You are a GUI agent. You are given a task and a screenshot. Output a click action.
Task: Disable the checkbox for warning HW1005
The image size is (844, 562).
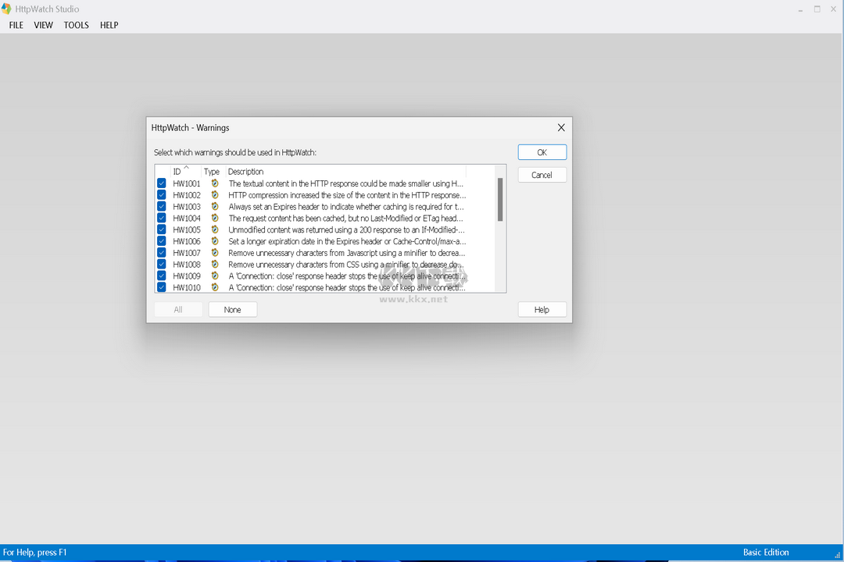click(161, 229)
